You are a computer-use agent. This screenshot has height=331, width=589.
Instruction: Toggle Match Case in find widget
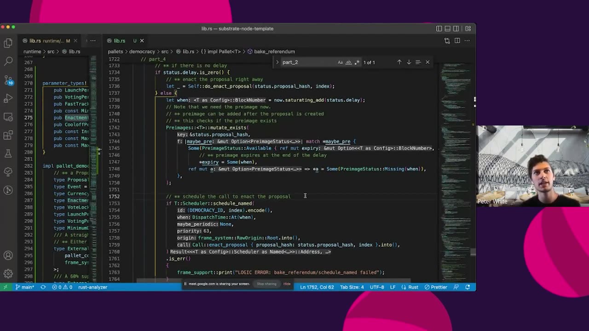tap(340, 62)
